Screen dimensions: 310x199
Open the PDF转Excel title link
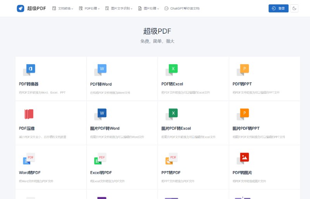click(172, 84)
